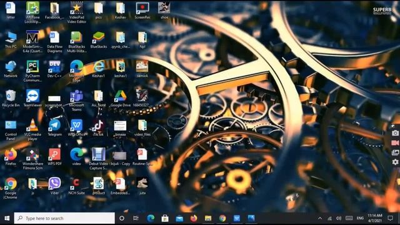Open the Google Drive shortcut
The width and height of the screenshot is (400, 225).
pos(121,98)
